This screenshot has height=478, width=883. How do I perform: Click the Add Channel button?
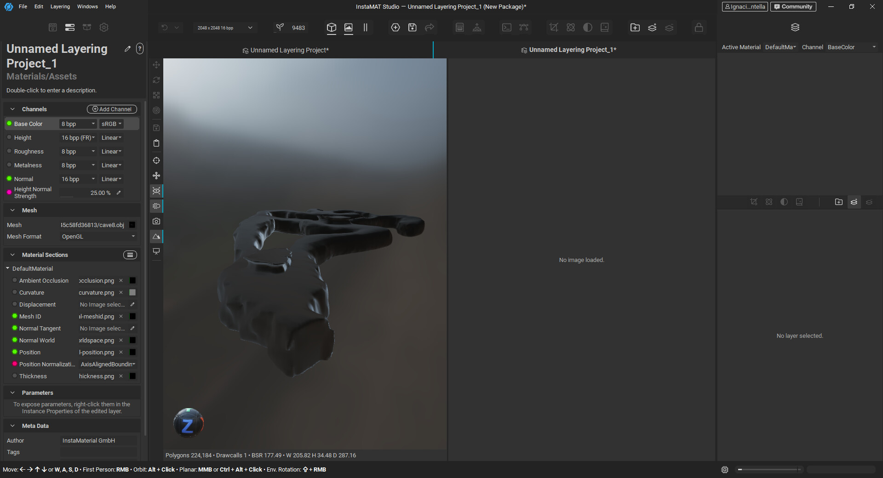coord(112,109)
